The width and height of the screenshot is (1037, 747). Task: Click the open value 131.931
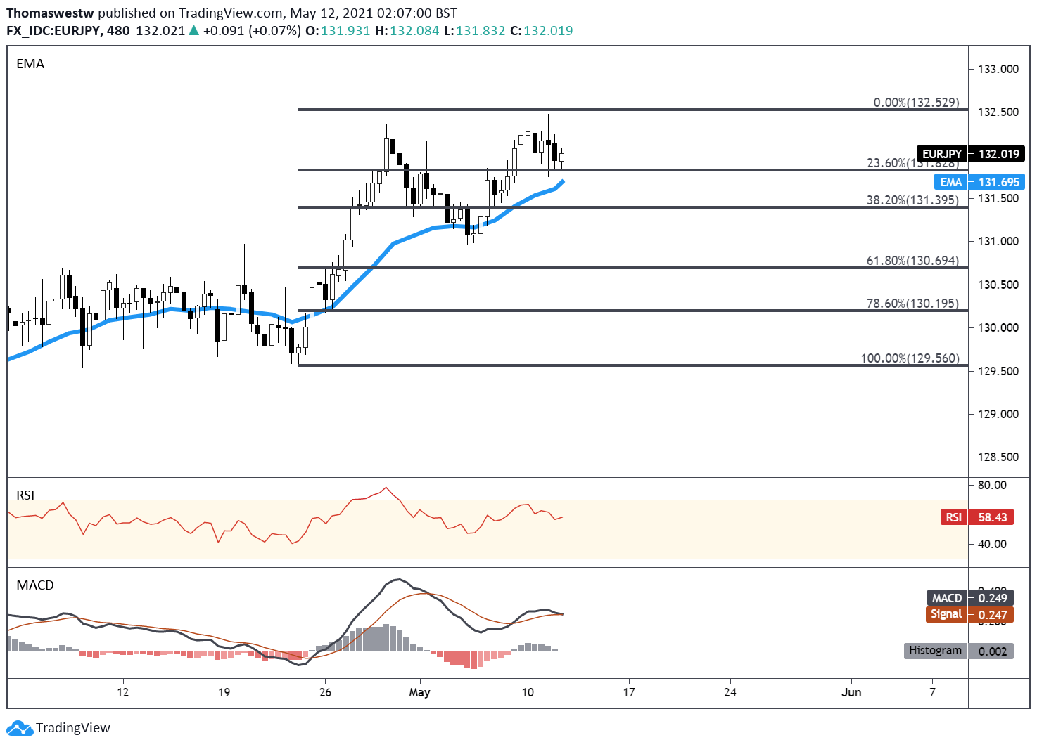pyautogui.click(x=345, y=31)
